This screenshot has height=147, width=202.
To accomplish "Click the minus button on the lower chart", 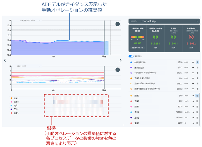I will (117, 70).
